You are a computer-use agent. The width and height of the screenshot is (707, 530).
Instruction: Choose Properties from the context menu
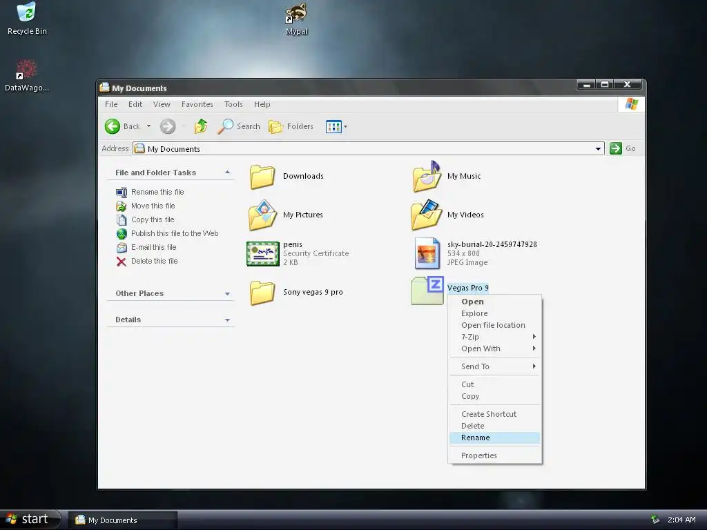click(494, 455)
